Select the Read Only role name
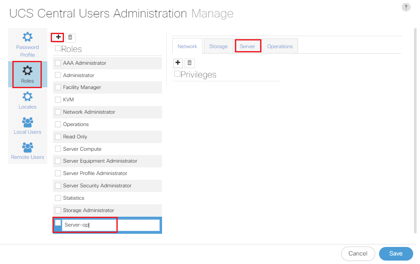 click(x=75, y=137)
